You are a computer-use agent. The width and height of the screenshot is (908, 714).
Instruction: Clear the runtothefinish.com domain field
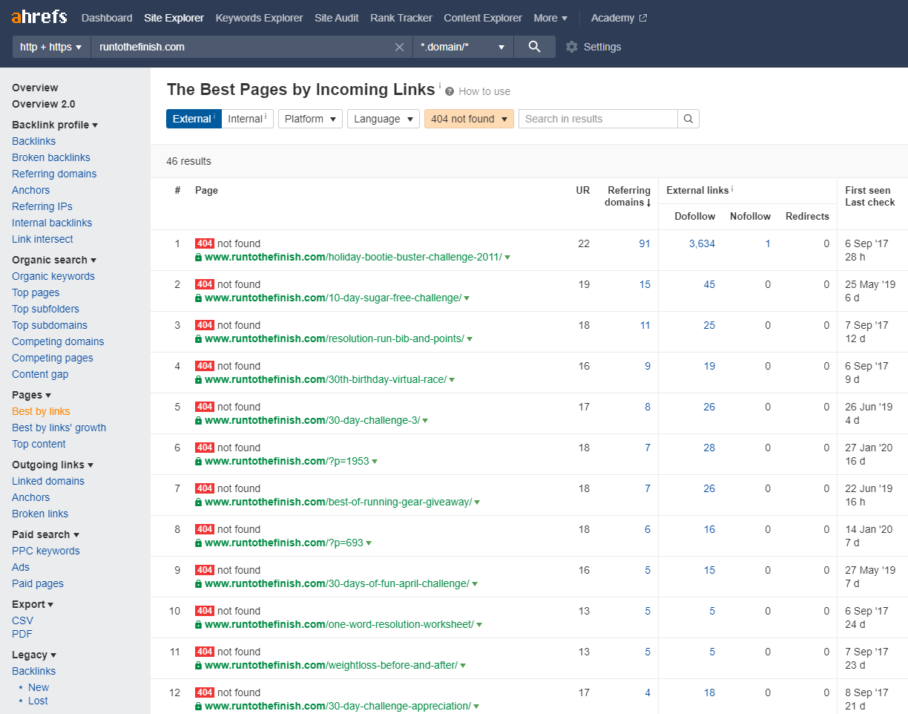pyautogui.click(x=399, y=47)
